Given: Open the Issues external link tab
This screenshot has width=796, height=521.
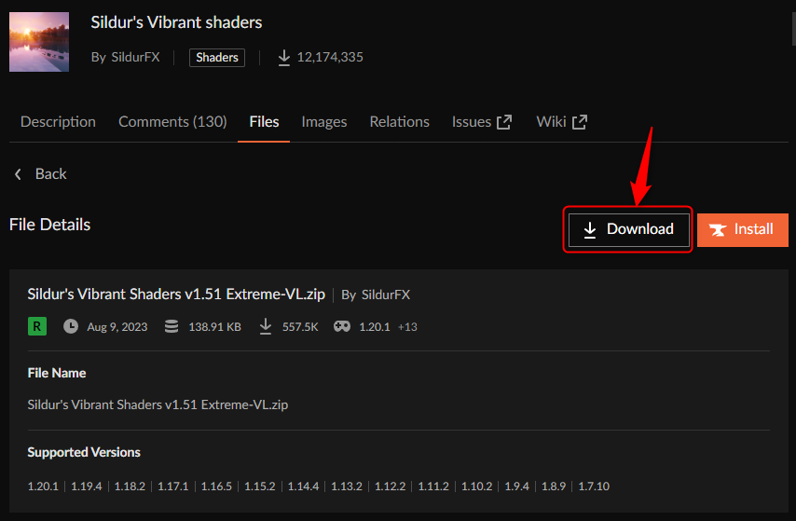Looking at the screenshot, I should pyautogui.click(x=482, y=122).
